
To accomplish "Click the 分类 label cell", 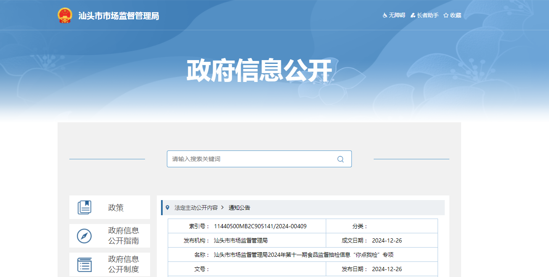I will [x=359, y=226].
